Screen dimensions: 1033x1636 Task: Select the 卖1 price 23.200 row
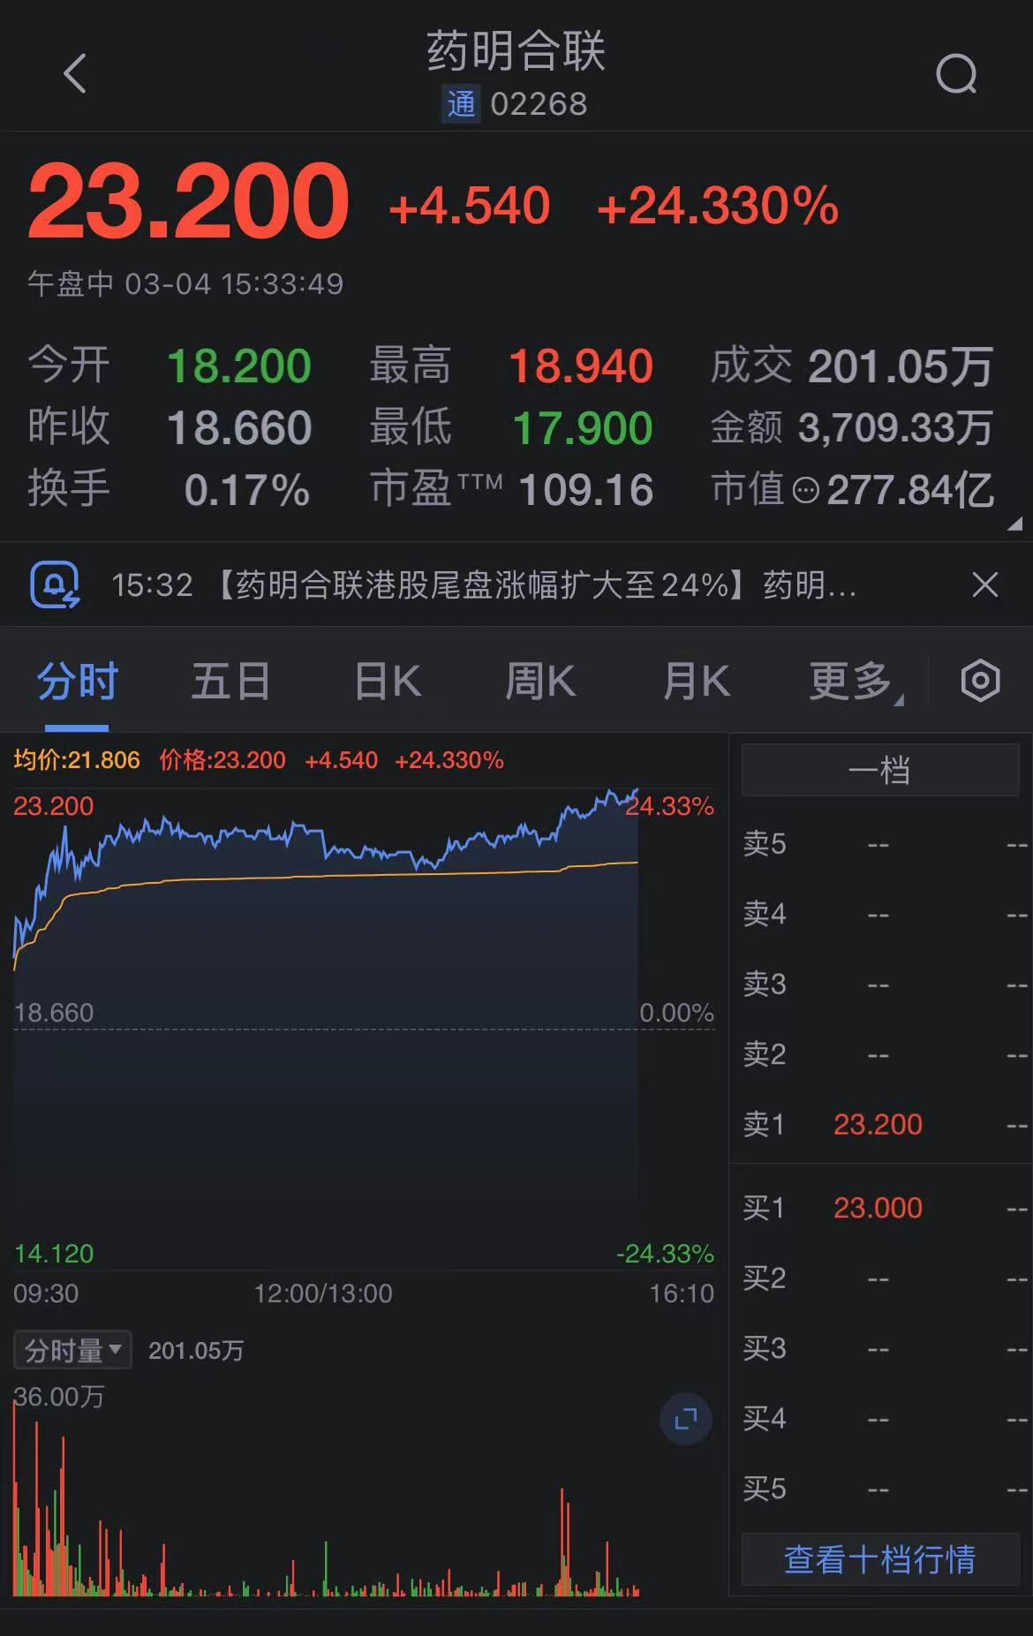(x=880, y=1124)
